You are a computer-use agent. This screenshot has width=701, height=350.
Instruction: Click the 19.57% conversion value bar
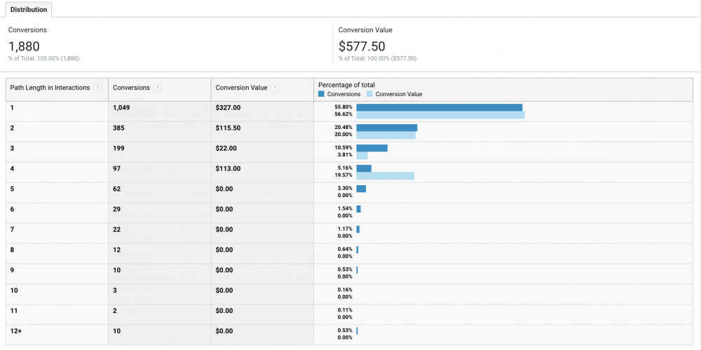[386, 176]
